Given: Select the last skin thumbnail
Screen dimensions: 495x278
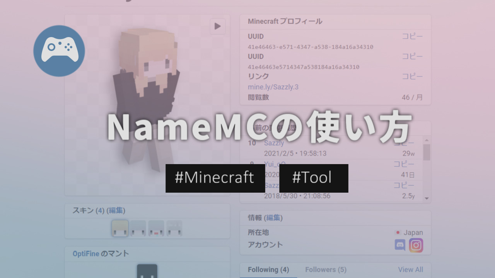Looking at the screenshot, I should 174,228.
